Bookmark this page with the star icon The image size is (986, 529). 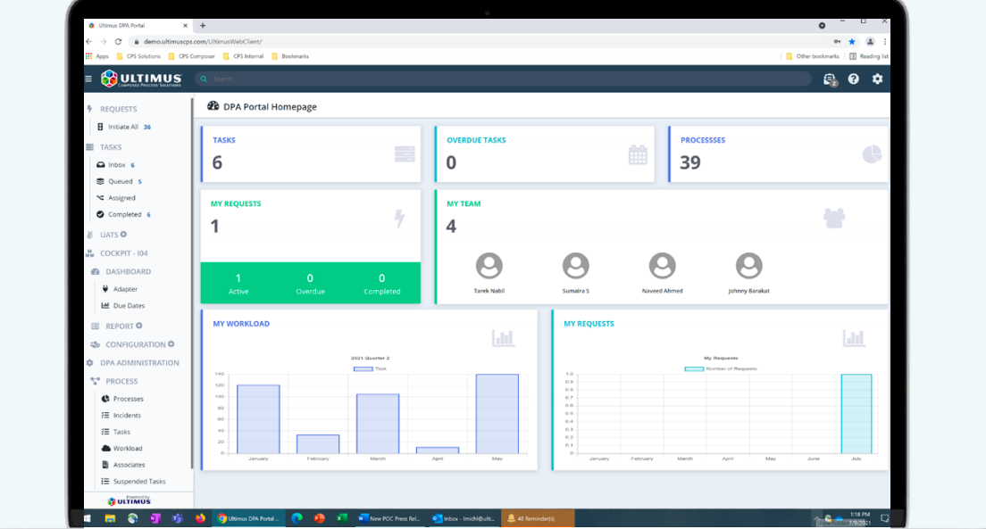click(852, 41)
